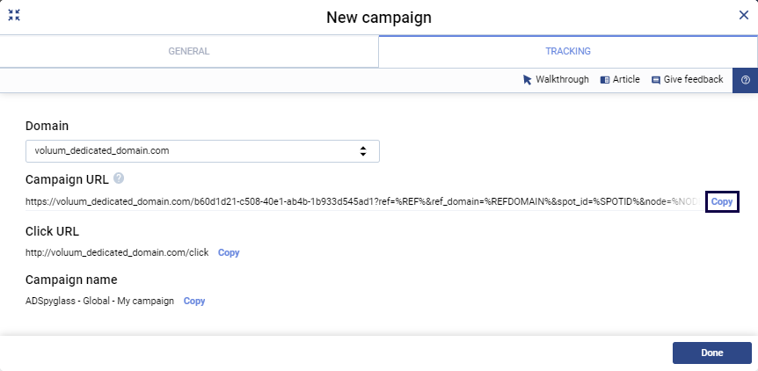Click the Campaign URL info icon

(119, 179)
